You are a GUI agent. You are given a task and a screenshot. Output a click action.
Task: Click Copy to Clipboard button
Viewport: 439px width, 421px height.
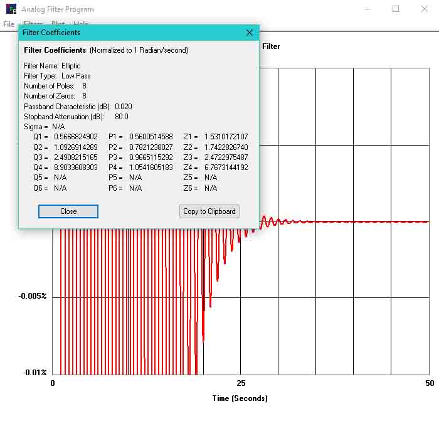pos(209,211)
